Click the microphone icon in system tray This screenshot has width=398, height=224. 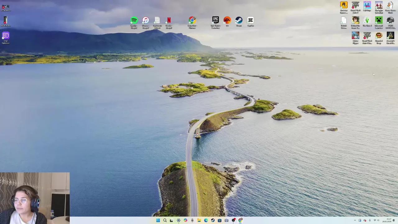(370, 220)
